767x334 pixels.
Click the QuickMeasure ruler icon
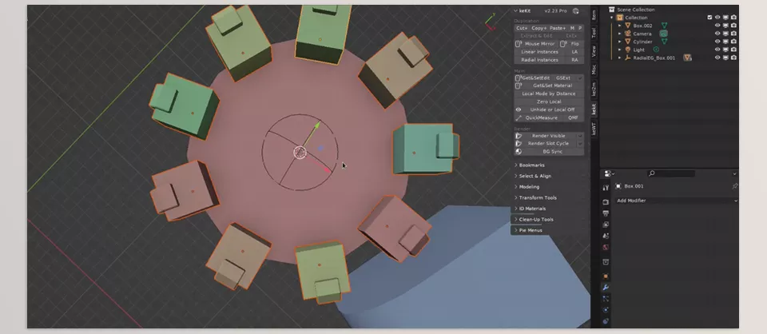519,117
